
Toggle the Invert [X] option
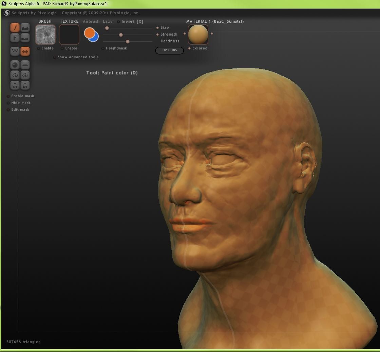tap(118, 22)
